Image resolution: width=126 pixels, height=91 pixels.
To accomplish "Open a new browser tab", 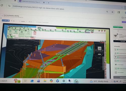I will pos(49,3).
